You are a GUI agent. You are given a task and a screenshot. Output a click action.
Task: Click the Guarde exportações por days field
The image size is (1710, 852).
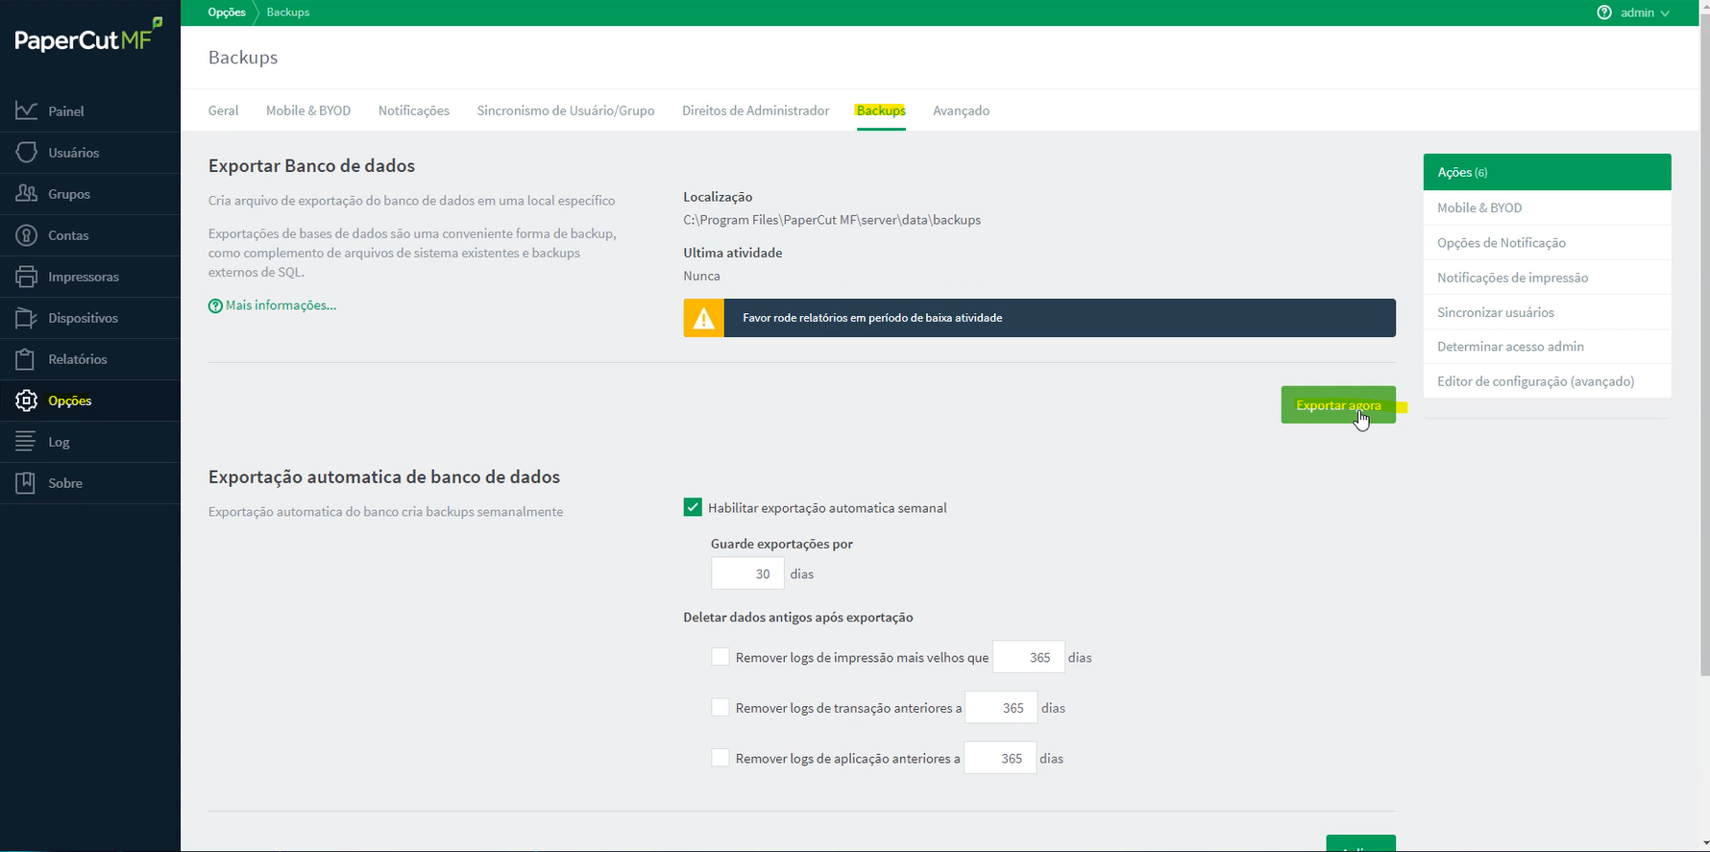click(747, 573)
